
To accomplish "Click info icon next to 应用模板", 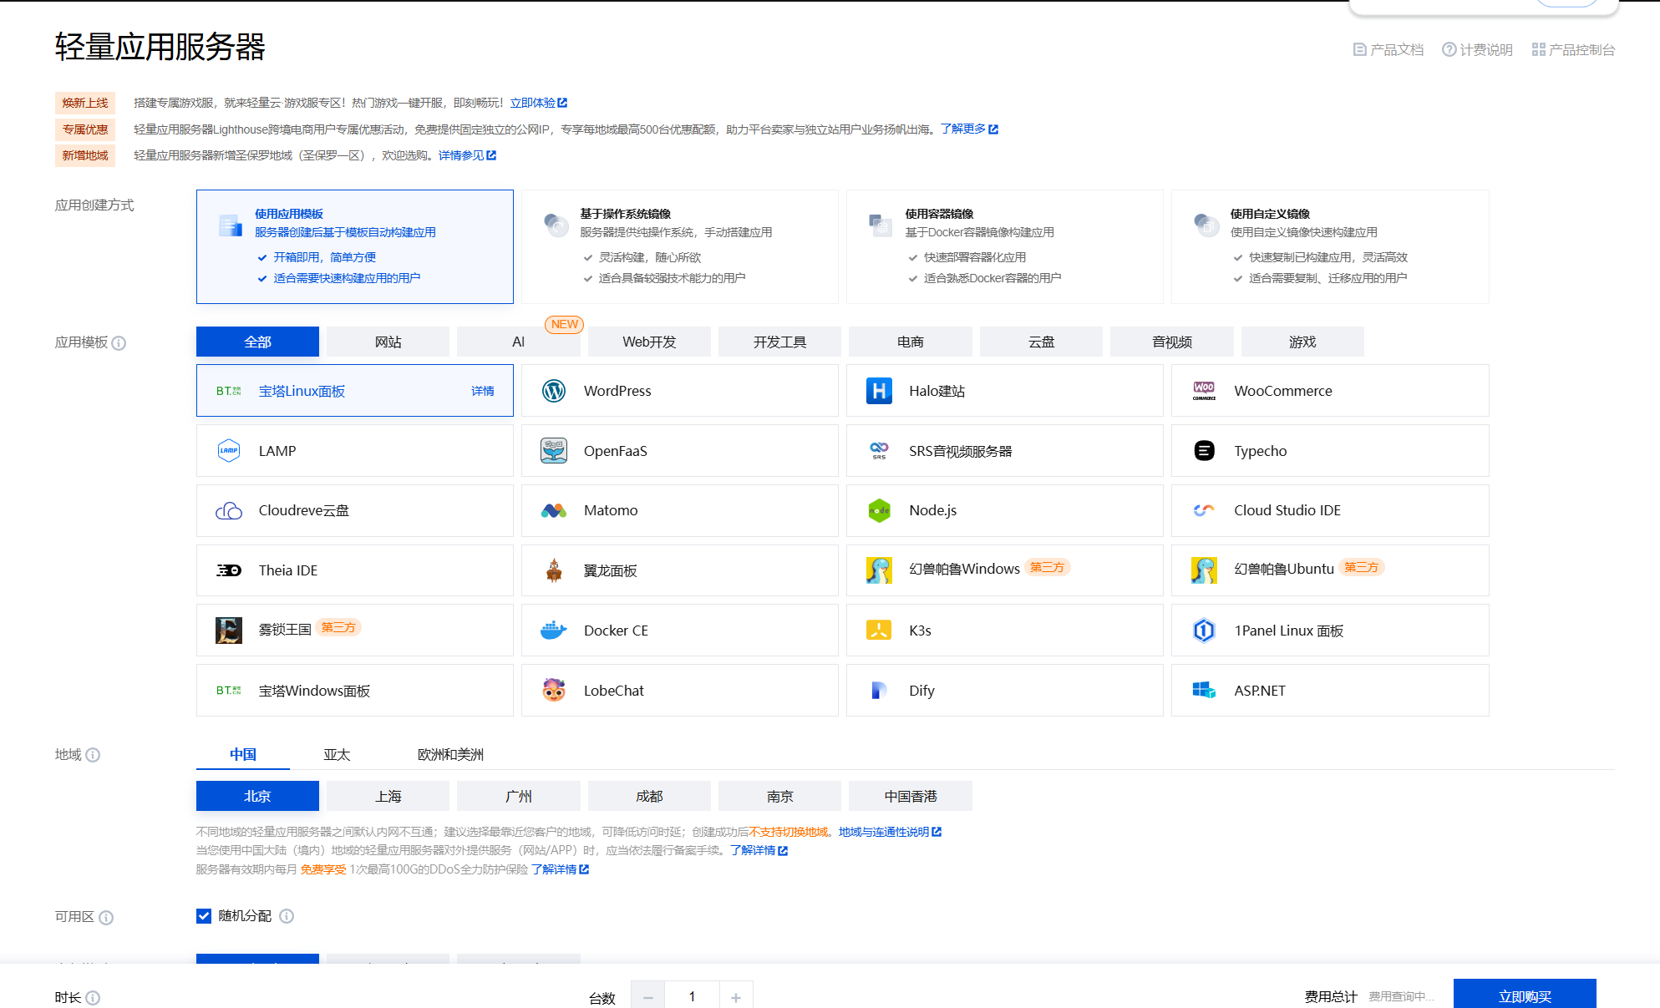I will pos(119,343).
